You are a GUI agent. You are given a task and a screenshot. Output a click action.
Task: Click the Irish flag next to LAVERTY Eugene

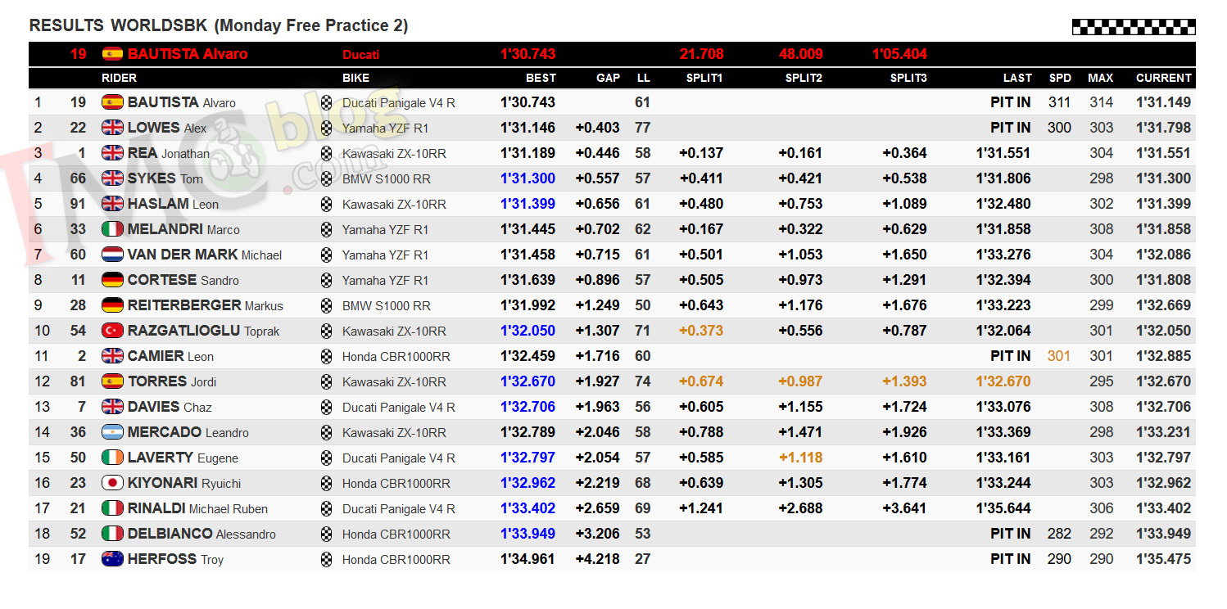coord(112,458)
